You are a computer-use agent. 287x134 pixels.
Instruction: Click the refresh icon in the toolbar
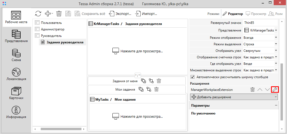(38, 14)
